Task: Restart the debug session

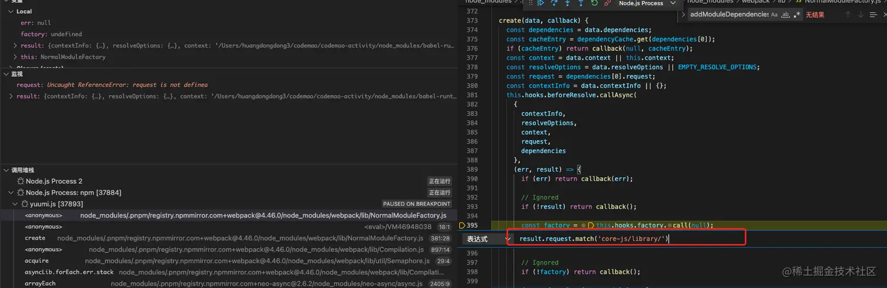Action: coord(594,3)
